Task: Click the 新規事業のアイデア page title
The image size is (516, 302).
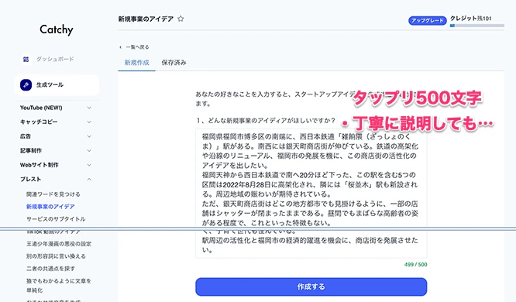Action: click(146, 19)
